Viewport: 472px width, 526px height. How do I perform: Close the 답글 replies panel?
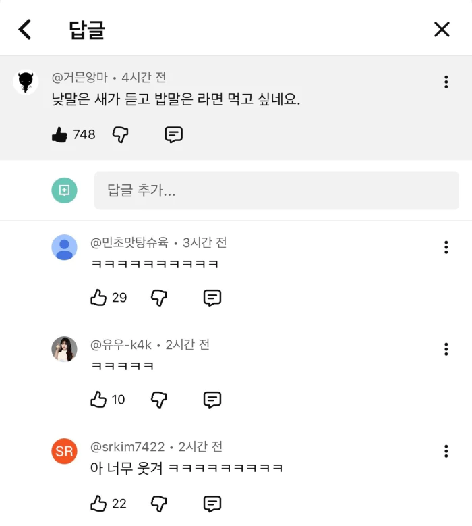tap(442, 29)
